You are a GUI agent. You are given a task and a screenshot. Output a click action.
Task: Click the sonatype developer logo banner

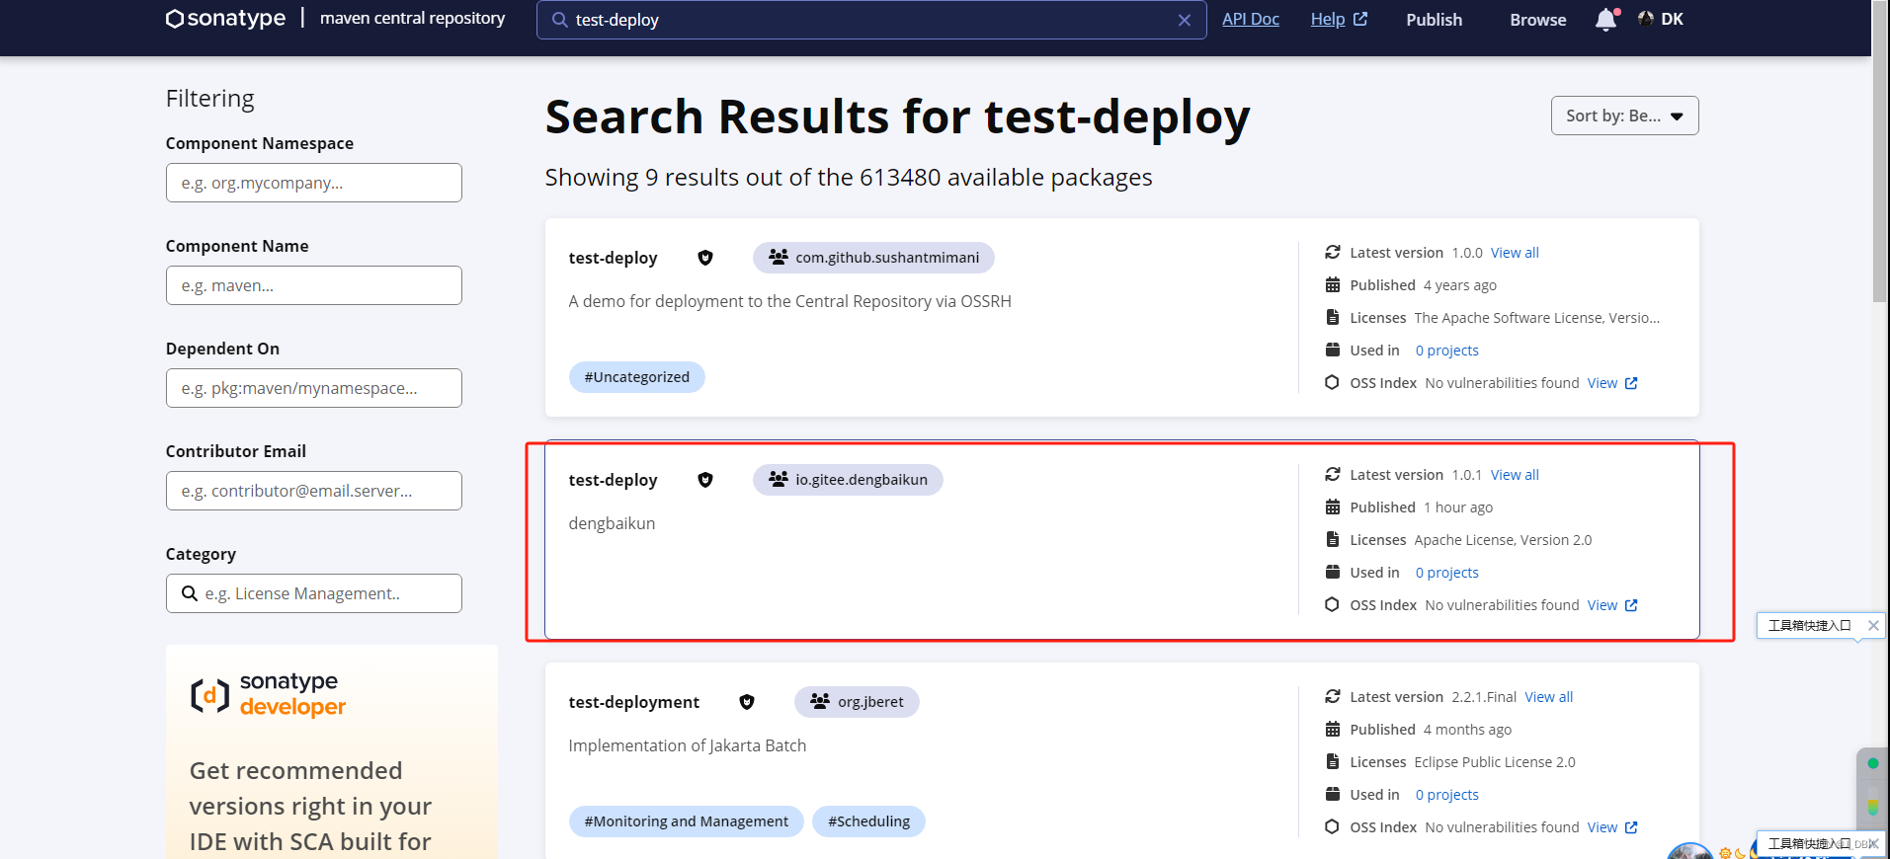coord(268,694)
